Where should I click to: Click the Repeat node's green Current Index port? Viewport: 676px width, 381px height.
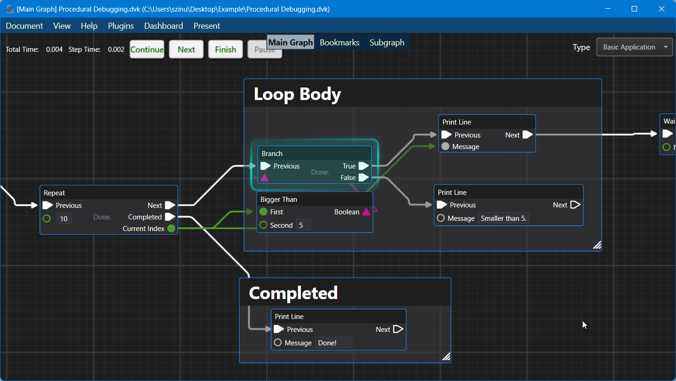[171, 229]
